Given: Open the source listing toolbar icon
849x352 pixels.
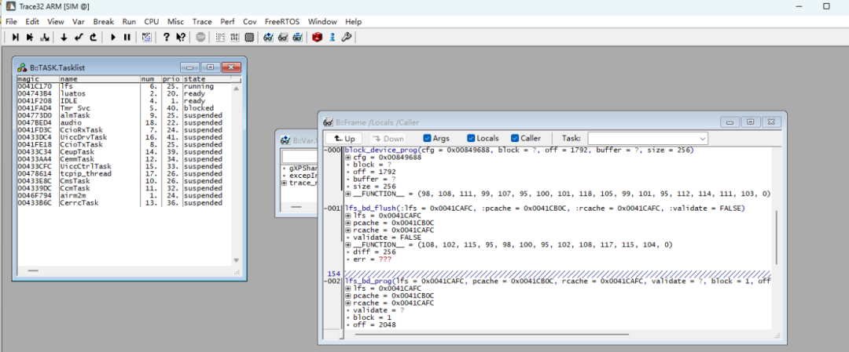Looking at the screenshot, I should click(220, 38).
